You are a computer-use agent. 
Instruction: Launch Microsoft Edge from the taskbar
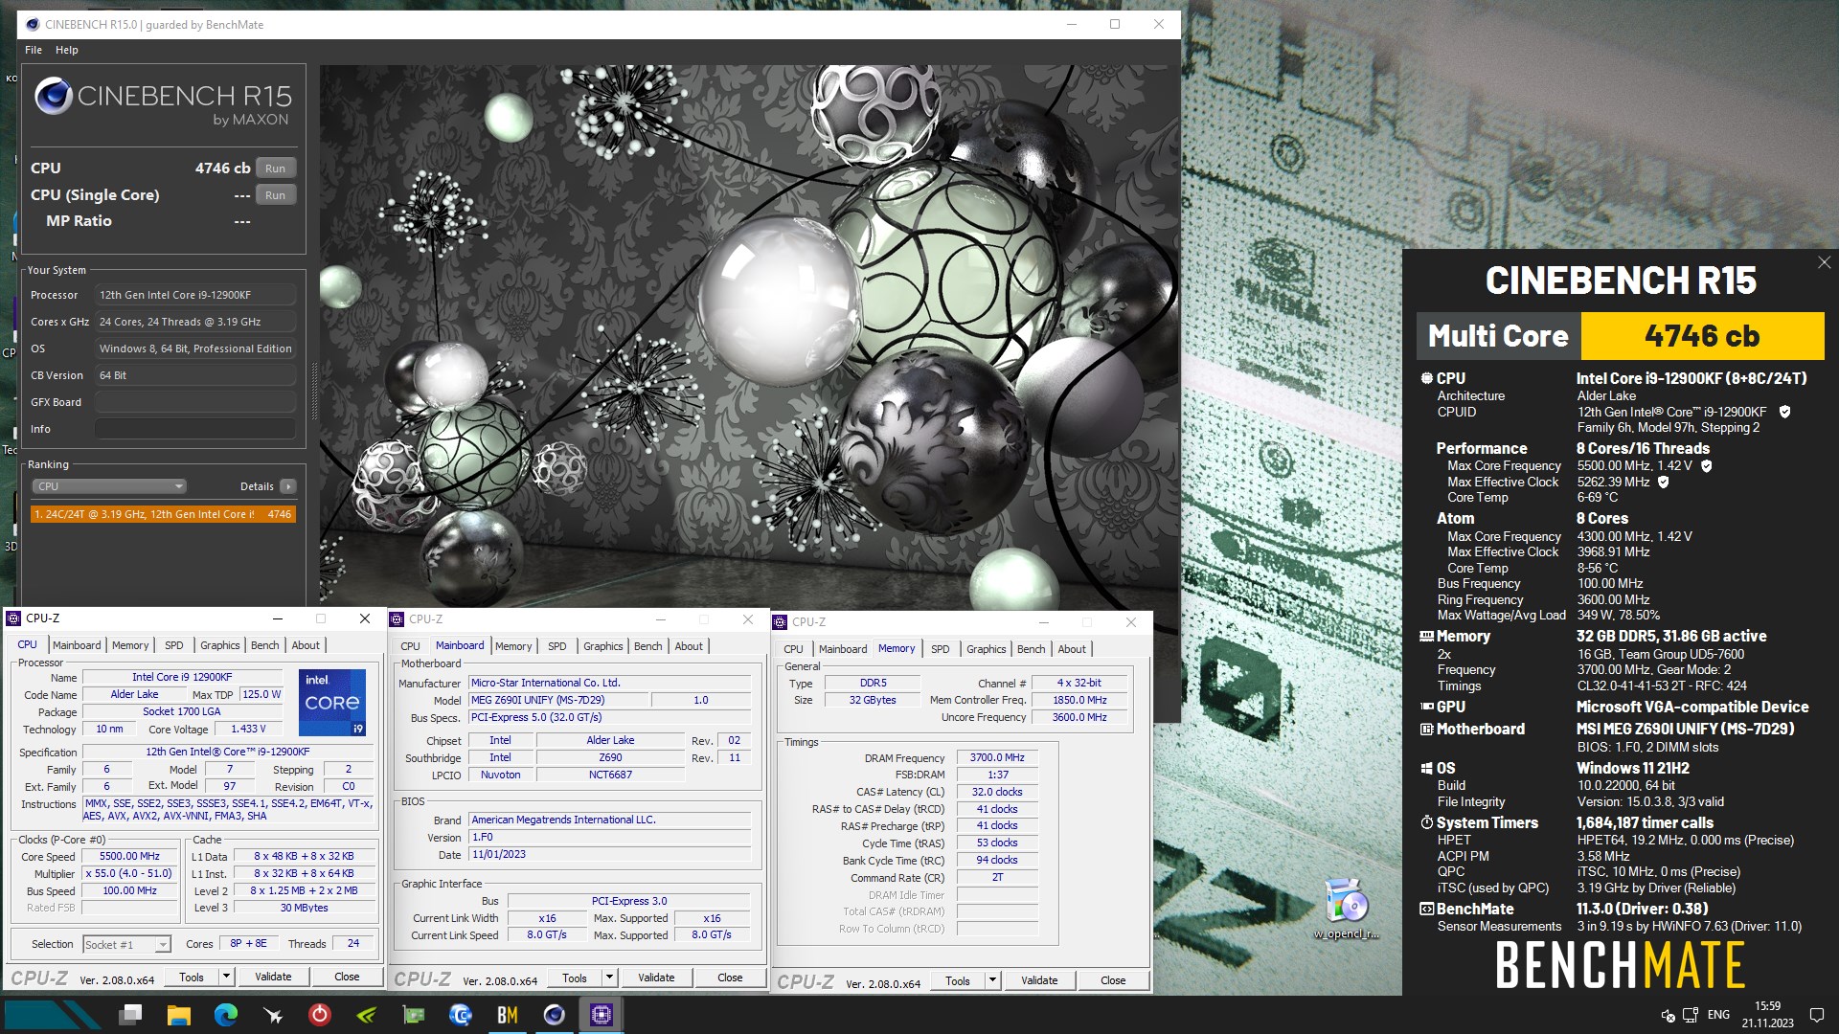(226, 1014)
